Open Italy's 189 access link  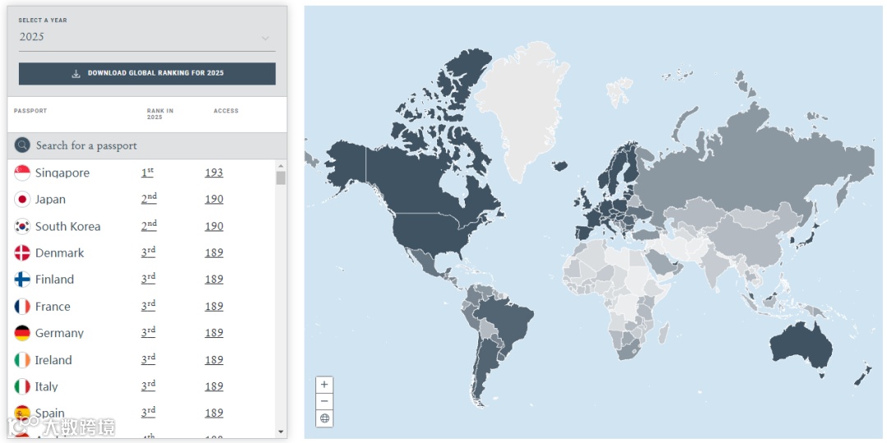214,386
